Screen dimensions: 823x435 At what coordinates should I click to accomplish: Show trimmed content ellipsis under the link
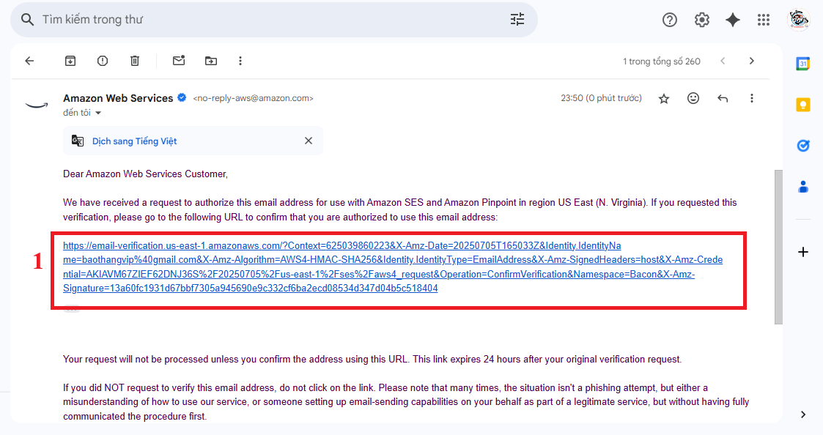[71, 309]
